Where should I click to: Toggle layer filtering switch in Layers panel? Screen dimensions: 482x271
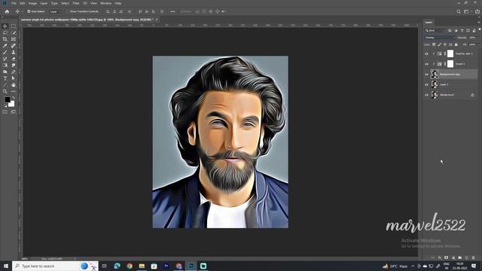[479, 30]
